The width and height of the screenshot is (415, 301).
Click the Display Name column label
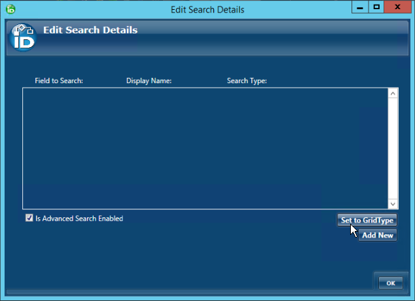point(149,80)
